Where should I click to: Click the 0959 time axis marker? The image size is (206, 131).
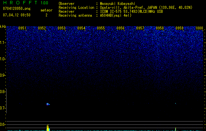point(179,28)
